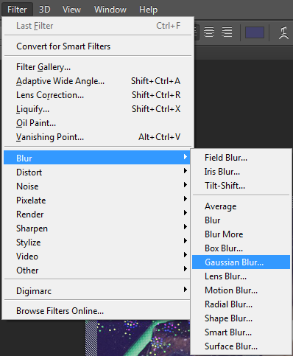
Task: Open the Help menu
Action: tap(148, 10)
